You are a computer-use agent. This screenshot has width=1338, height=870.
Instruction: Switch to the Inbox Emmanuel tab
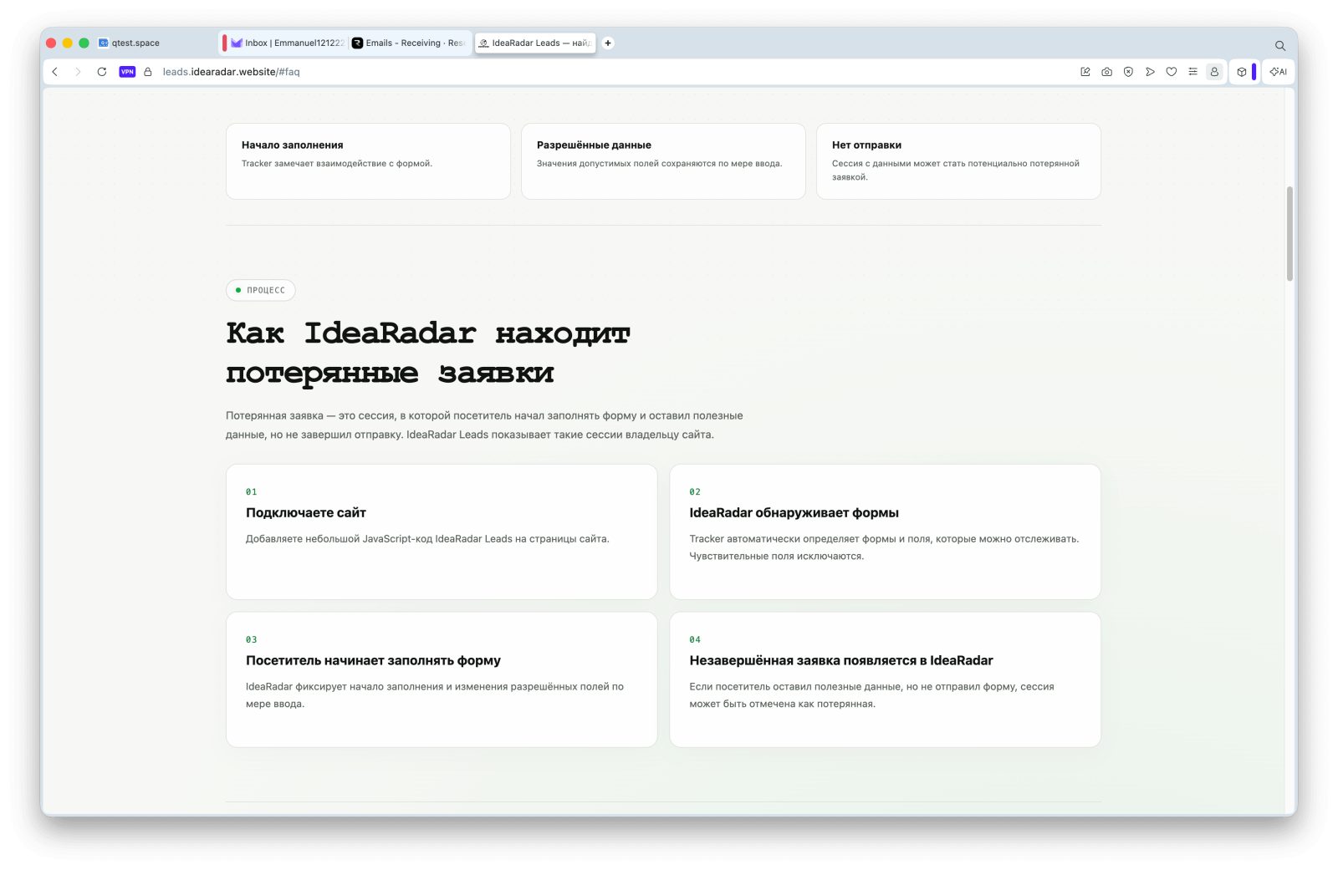click(x=287, y=43)
